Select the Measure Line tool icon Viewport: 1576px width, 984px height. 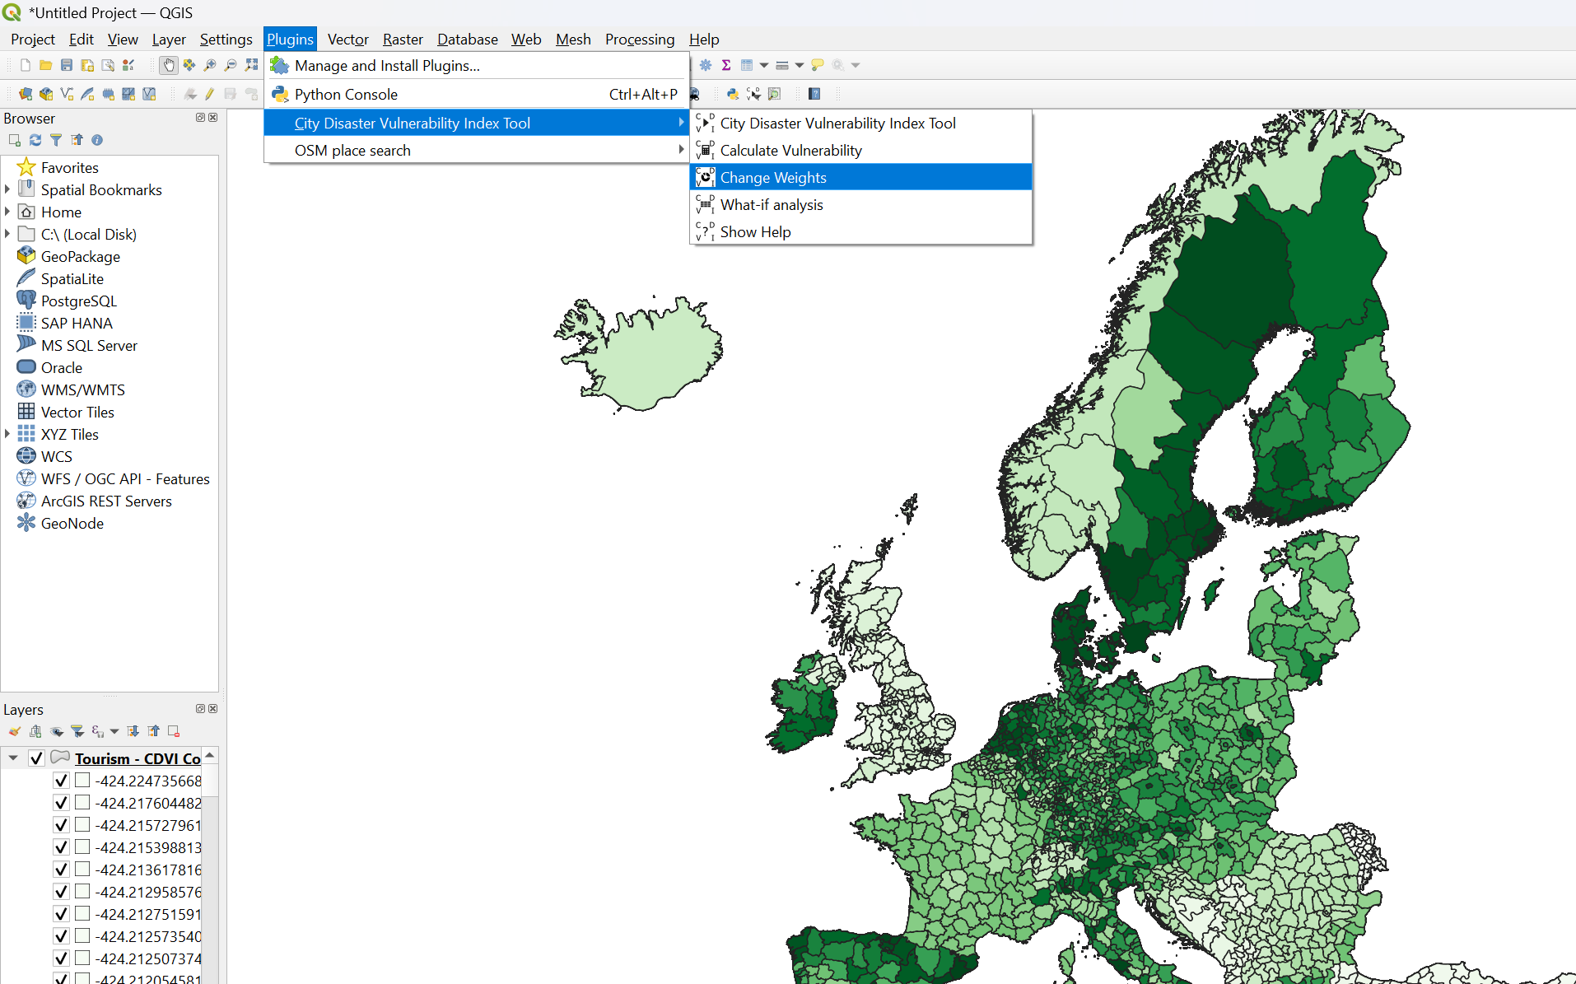point(782,65)
